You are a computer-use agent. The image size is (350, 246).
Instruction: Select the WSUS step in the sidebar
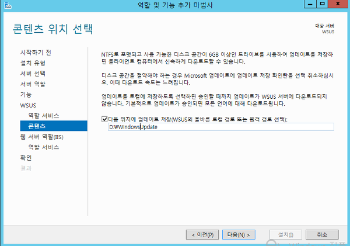[28, 105]
